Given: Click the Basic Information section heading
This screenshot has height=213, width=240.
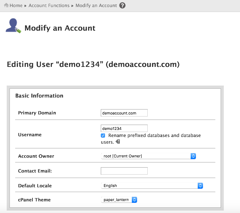Looking at the screenshot, I should pyautogui.click(x=39, y=96).
